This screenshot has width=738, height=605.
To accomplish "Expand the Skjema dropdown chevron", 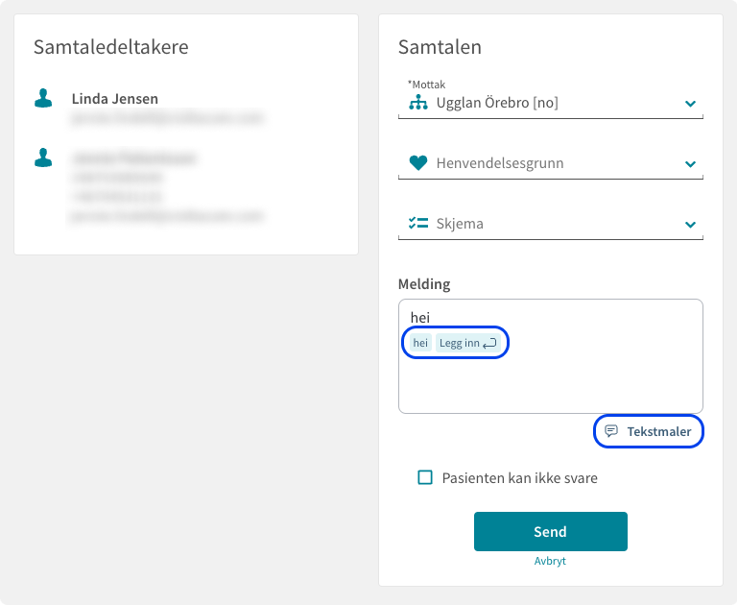I will [690, 224].
